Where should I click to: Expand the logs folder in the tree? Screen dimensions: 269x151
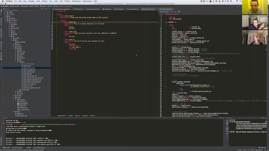14,44
